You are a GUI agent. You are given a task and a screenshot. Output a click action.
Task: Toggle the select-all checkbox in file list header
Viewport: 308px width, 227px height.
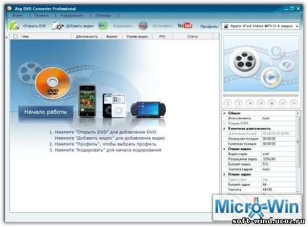pyautogui.click(x=15, y=36)
